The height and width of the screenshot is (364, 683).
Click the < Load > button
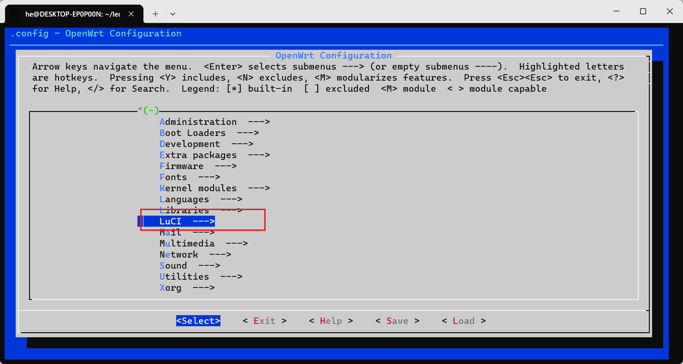point(464,321)
